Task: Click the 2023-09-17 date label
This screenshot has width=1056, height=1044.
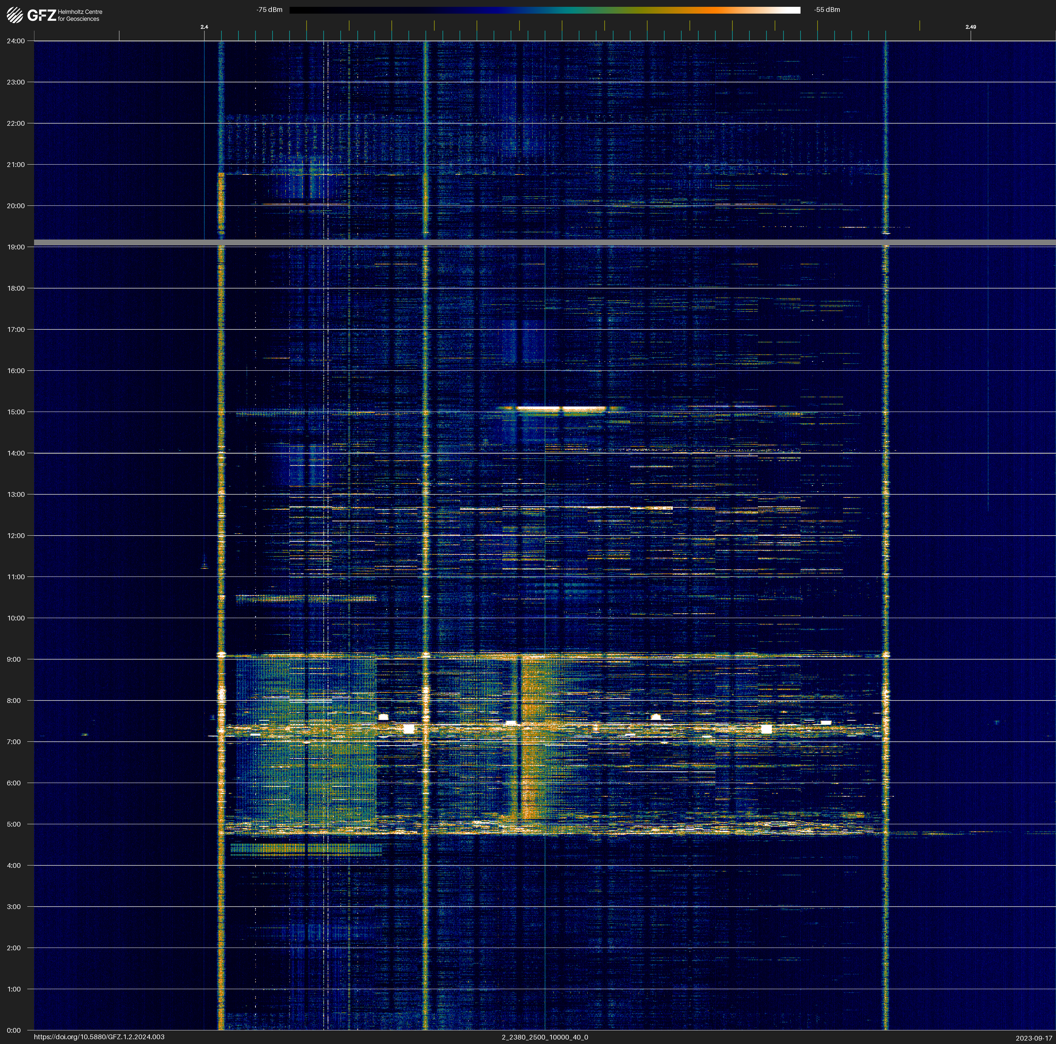Action: [1034, 1038]
